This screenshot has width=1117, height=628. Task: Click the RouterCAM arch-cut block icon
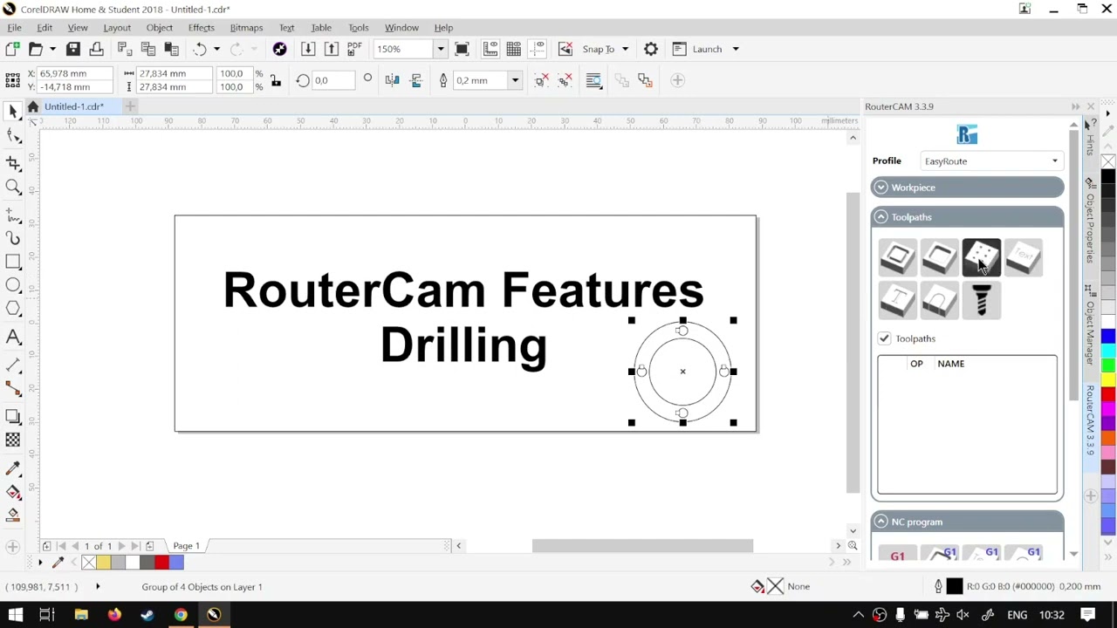pyautogui.click(x=939, y=301)
